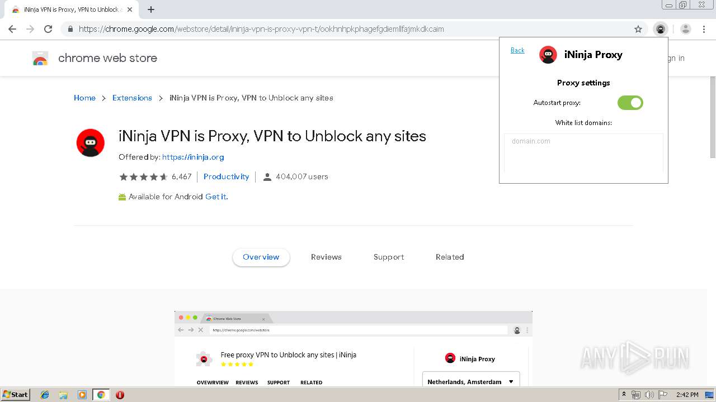Click the network tray icon
Viewport: 716px width, 402px height.
tap(636, 395)
